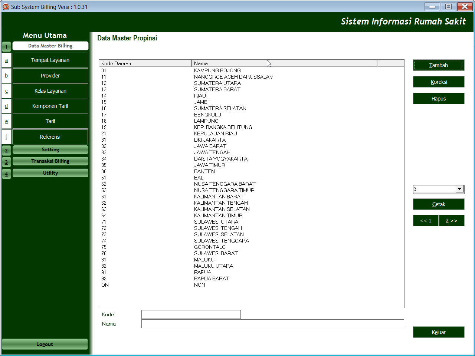475x356 pixels.
Task: Select the JAMBI row
Action: point(251,102)
